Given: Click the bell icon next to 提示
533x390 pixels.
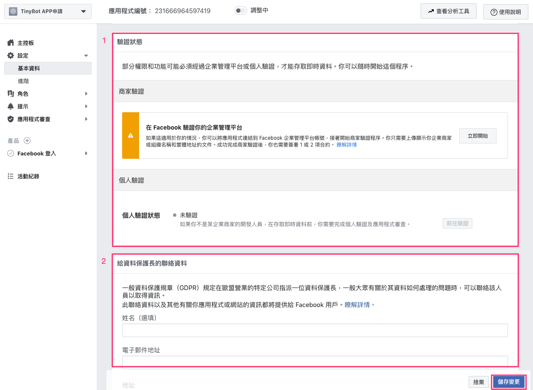Looking at the screenshot, I should 11,106.
